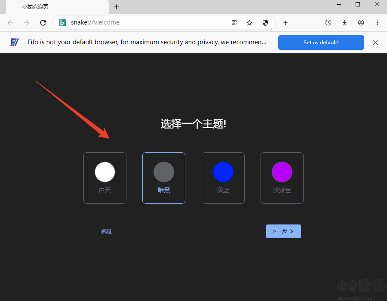This screenshot has width=387, height=301.
Task: Click the snake site icon in the address bar
Action: pyautogui.click(x=62, y=22)
